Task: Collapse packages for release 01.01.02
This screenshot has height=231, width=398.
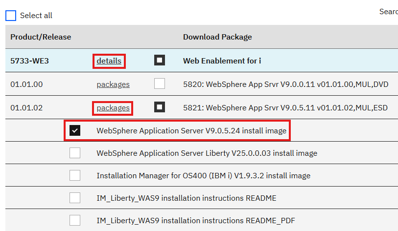Action: pyautogui.click(x=113, y=107)
